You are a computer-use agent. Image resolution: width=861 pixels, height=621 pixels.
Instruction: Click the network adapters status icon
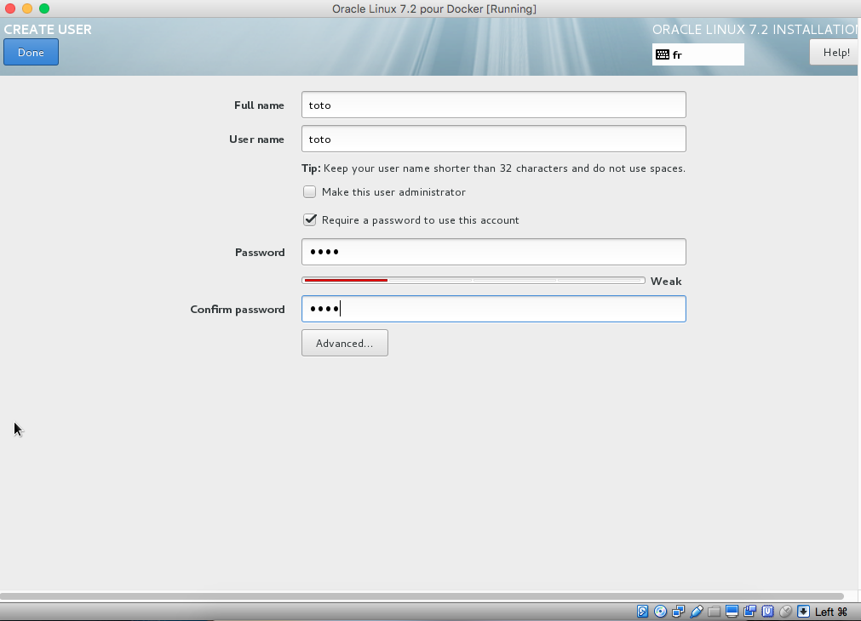679,612
